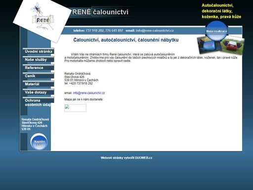The width and height of the screenshot is (253, 190).
Task: Select Ceník from side menu
Action: (39, 76)
